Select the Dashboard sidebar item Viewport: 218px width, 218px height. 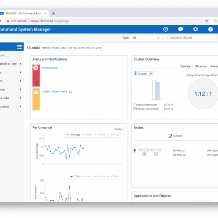click(x=12, y=55)
